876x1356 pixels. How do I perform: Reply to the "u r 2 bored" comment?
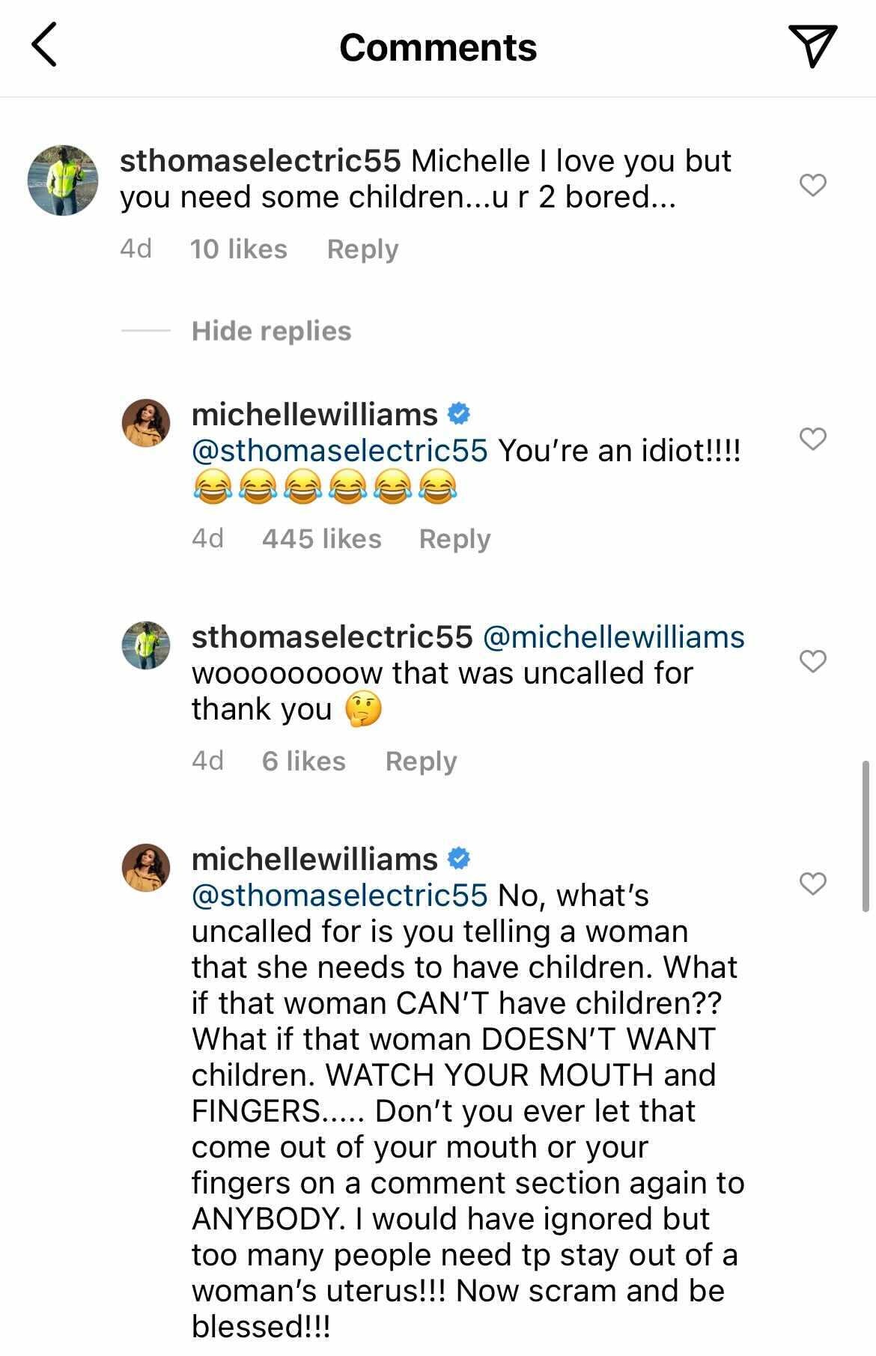click(362, 249)
